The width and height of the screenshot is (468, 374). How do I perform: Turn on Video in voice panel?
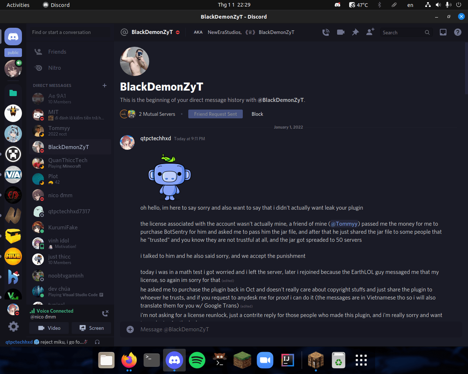coord(49,328)
